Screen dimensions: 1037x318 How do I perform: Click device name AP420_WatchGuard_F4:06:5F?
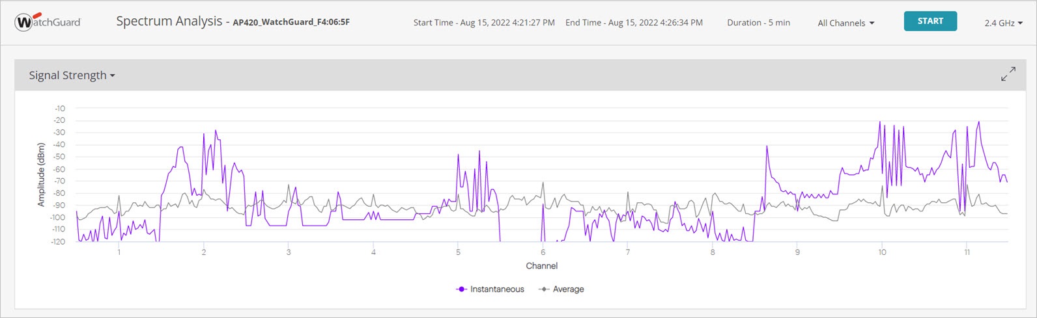click(291, 22)
